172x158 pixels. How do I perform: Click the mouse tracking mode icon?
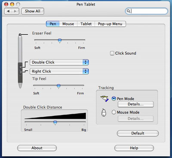click(104, 112)
